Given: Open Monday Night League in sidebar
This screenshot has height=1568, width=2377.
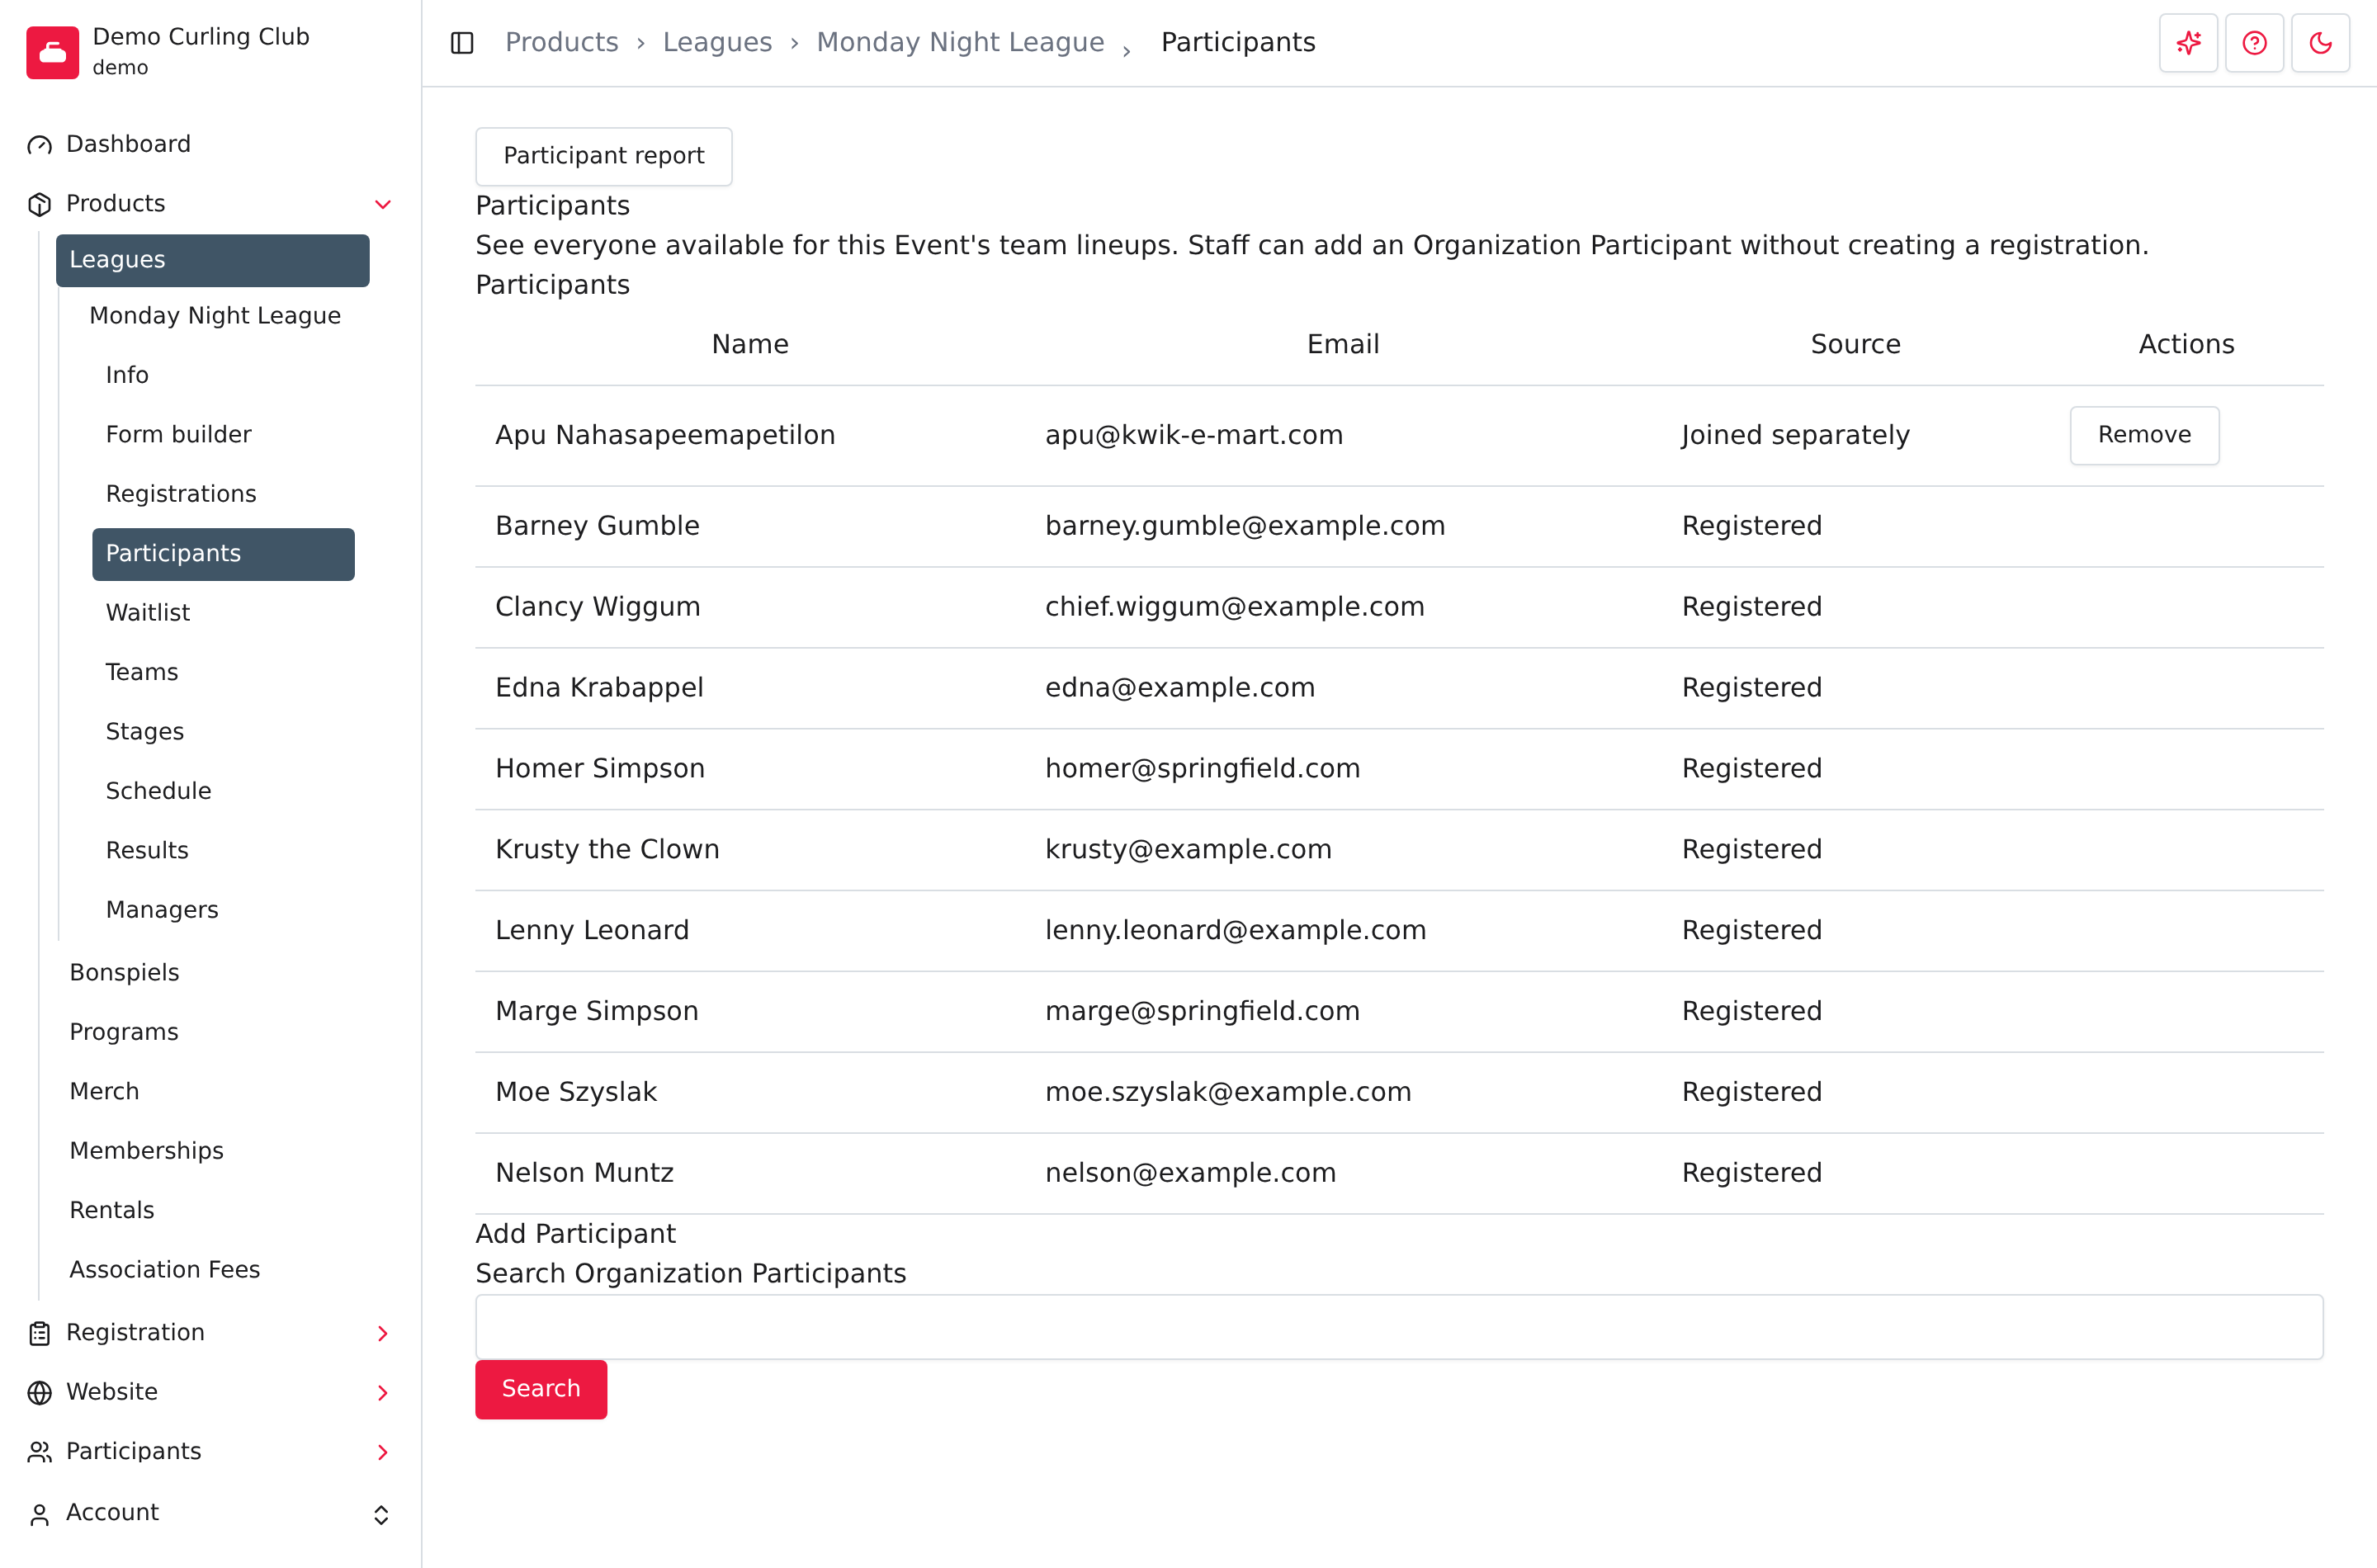Looking at the screenshot, I should [215, 316].
